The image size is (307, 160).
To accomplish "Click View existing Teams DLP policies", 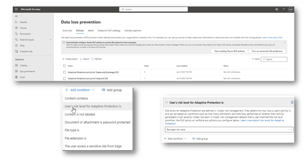I will point(229,51).
